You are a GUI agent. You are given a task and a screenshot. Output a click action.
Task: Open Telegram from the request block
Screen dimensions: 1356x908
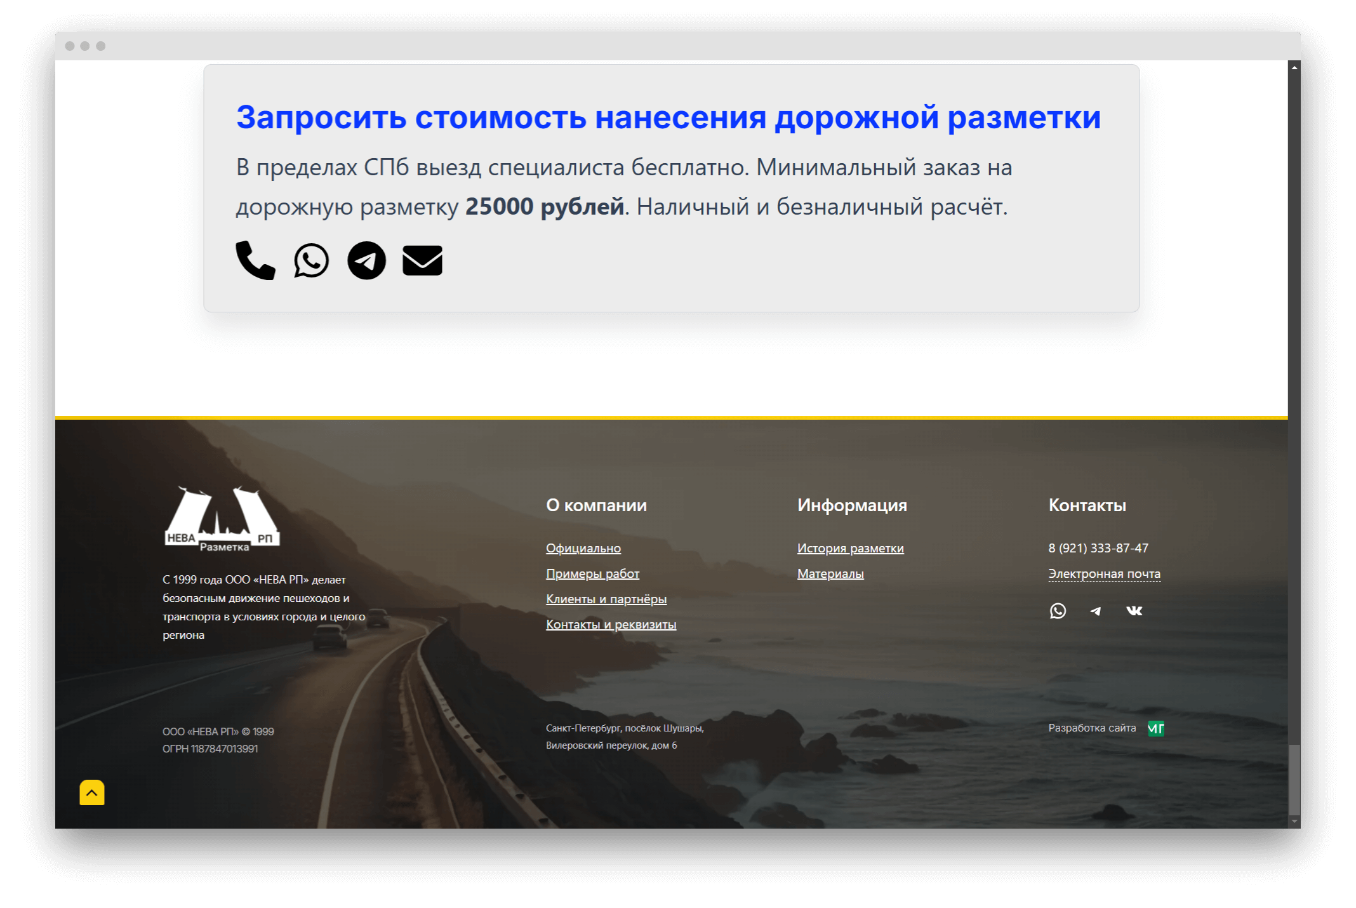[x=366, y=260]
